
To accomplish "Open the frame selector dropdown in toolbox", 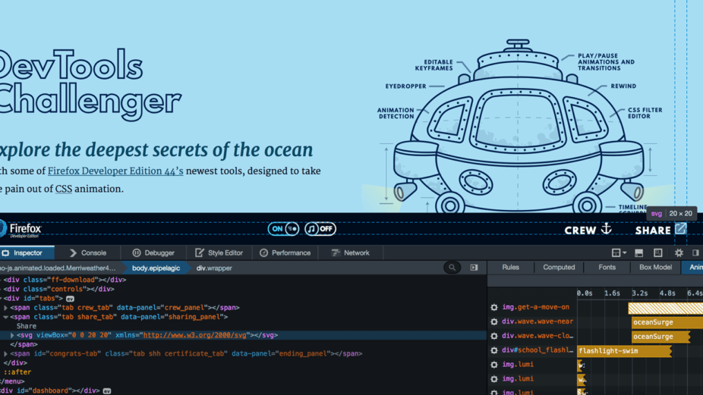I will pyautogui.click(x=619, y=253).
